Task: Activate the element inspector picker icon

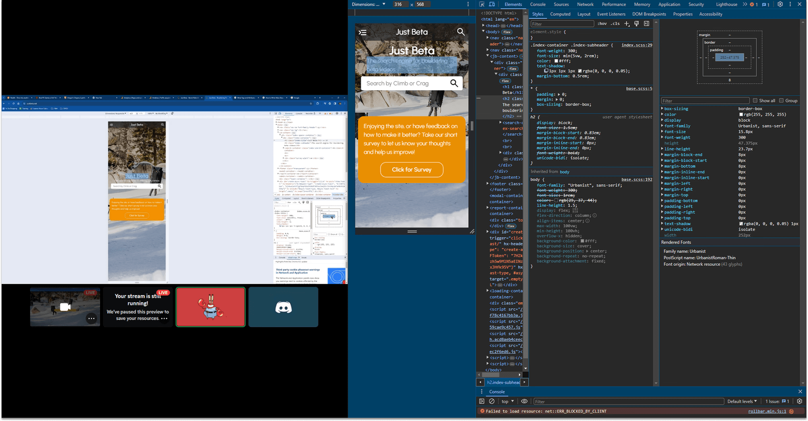Action: tap(482, 4)
